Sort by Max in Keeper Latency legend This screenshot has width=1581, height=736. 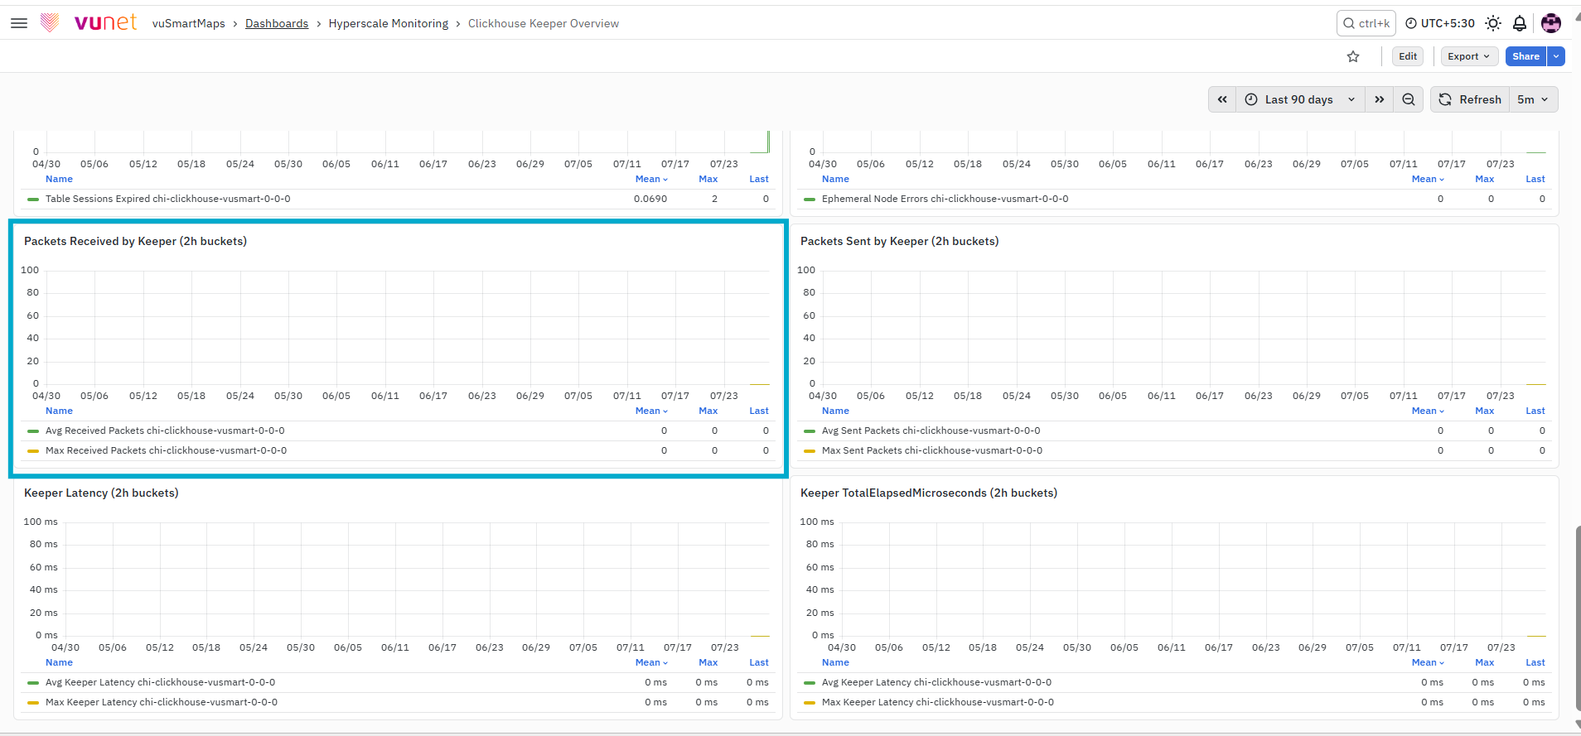(x=708, y=662)
